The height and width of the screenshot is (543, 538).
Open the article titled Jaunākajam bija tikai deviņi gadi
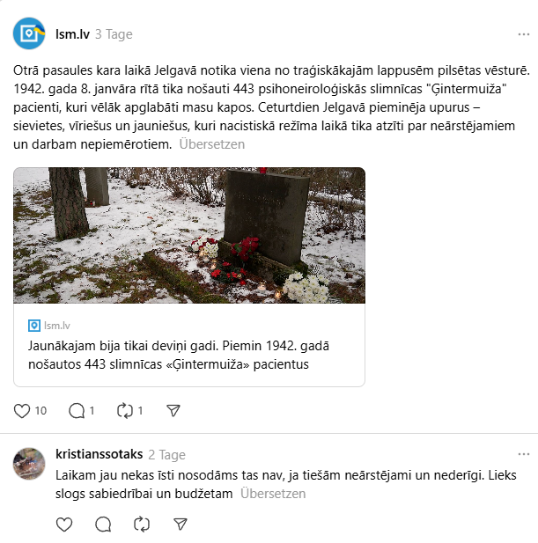point(179,355)
